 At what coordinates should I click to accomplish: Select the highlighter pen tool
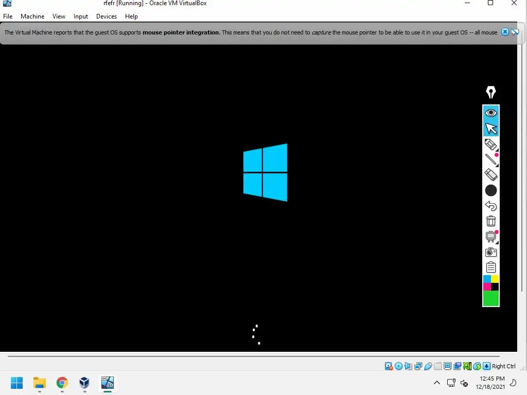(490, 145)
